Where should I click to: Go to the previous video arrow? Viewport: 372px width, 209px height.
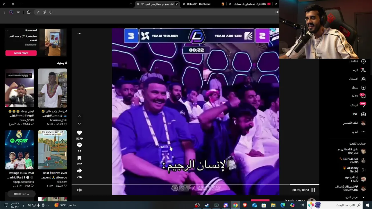pyautogui.click(x=79, y=116)
